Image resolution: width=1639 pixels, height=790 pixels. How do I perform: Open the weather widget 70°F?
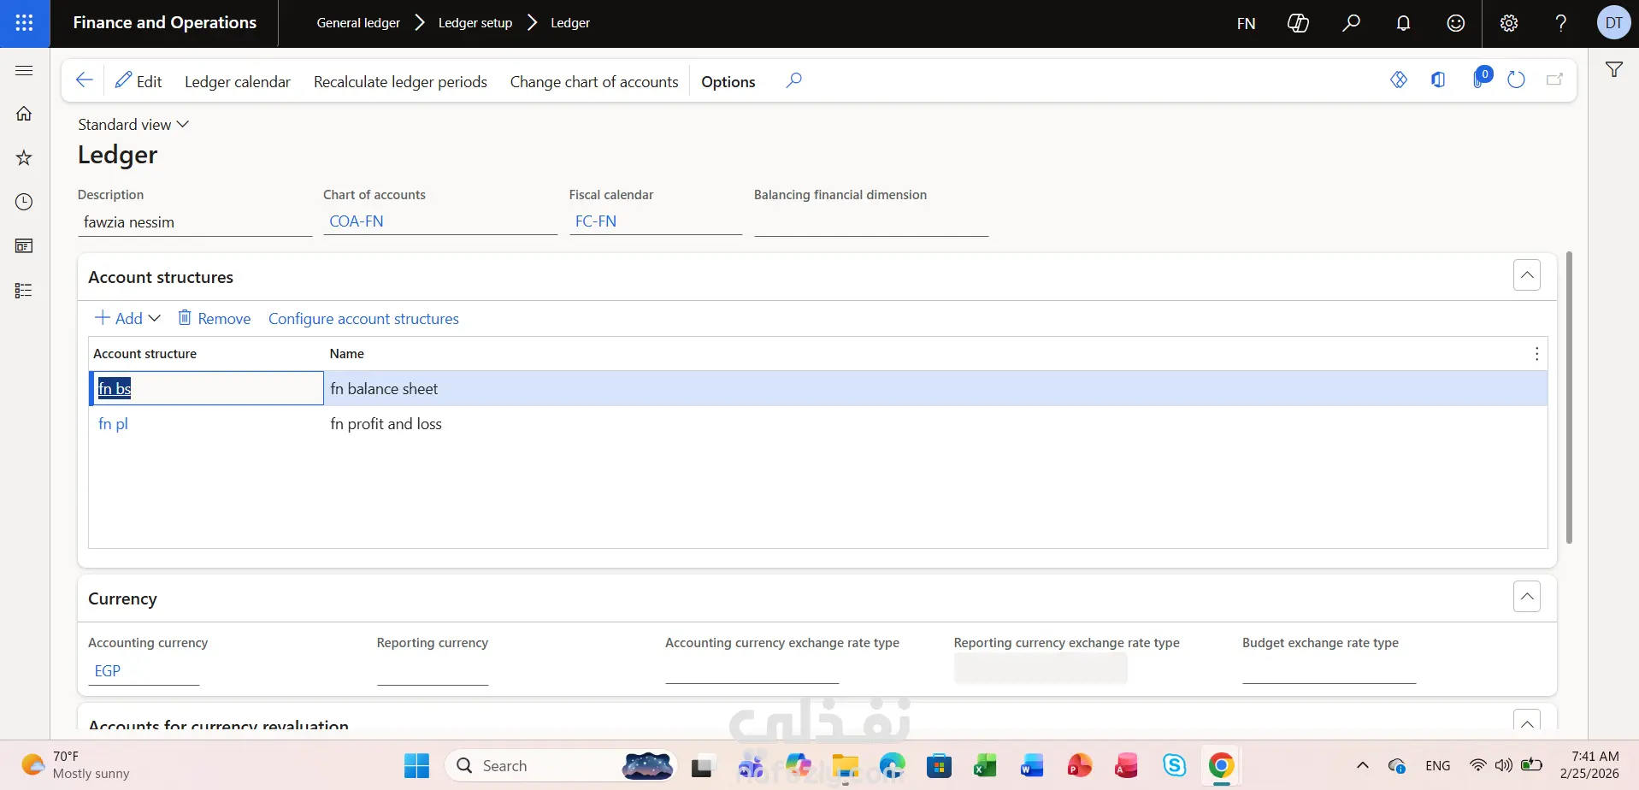tap(75, 765)
